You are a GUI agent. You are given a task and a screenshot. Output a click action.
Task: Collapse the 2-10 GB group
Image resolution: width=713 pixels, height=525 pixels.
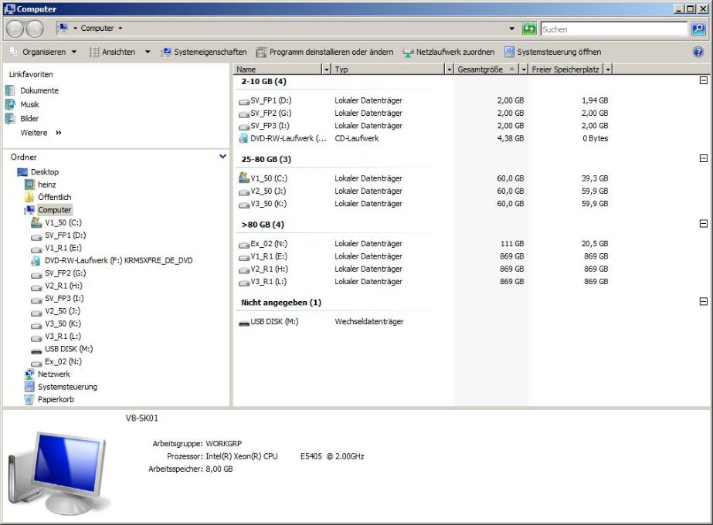pyautogui.click(x=703, y=80)
